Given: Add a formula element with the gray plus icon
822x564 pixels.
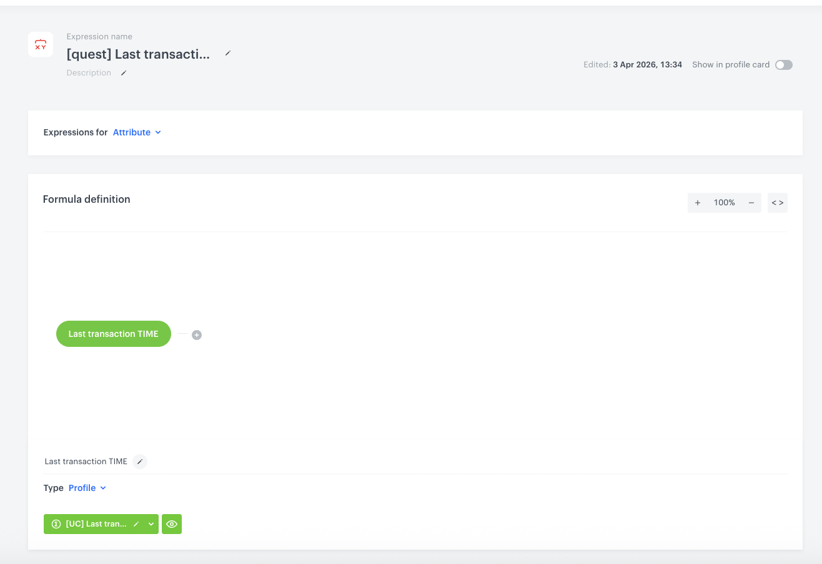Looking at the screenshot, I should tap(197, 335).
